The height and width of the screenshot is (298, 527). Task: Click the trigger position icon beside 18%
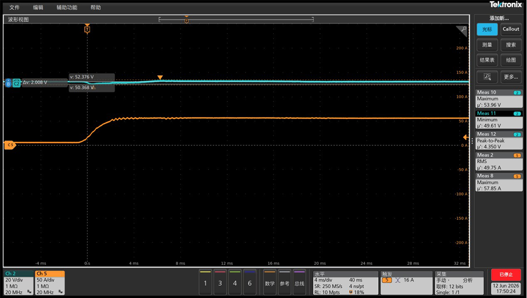click(351, 292)
